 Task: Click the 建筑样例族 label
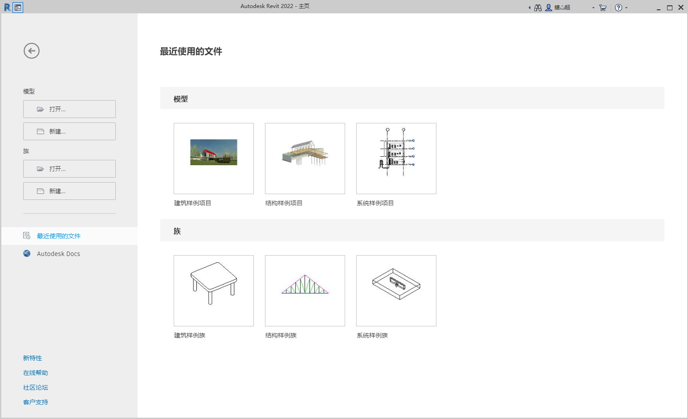(x=190, y=335)
